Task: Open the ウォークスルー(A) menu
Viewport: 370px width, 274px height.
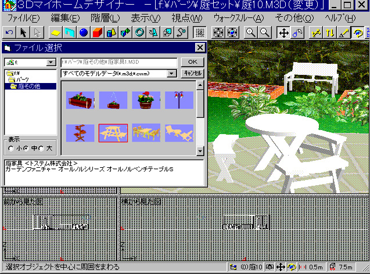Action: [239, 18]
